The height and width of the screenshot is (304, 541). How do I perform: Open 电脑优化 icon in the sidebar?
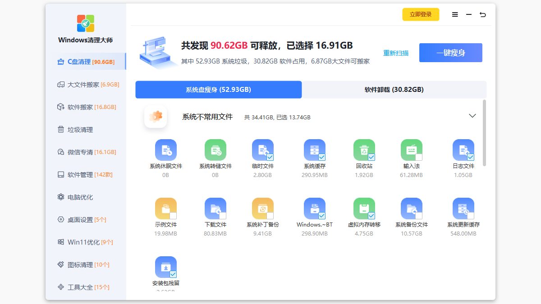61,197
